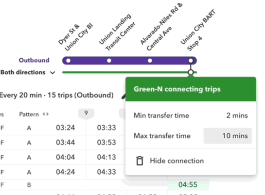
Task: Click the green line connection node circle
Action: click(191, 72)
